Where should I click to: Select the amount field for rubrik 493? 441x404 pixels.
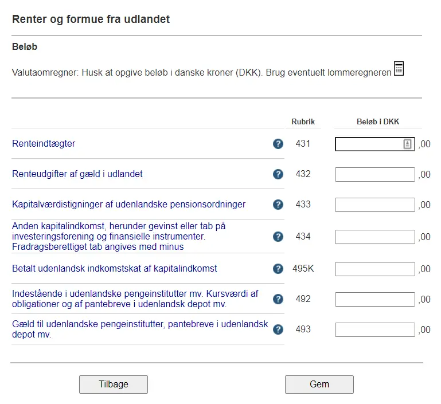click(374, 330)
